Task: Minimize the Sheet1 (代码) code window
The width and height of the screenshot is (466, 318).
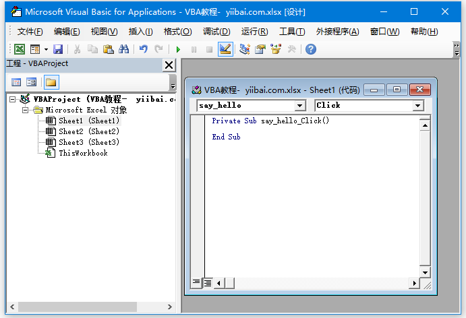Action: click(x=374, y=90)
